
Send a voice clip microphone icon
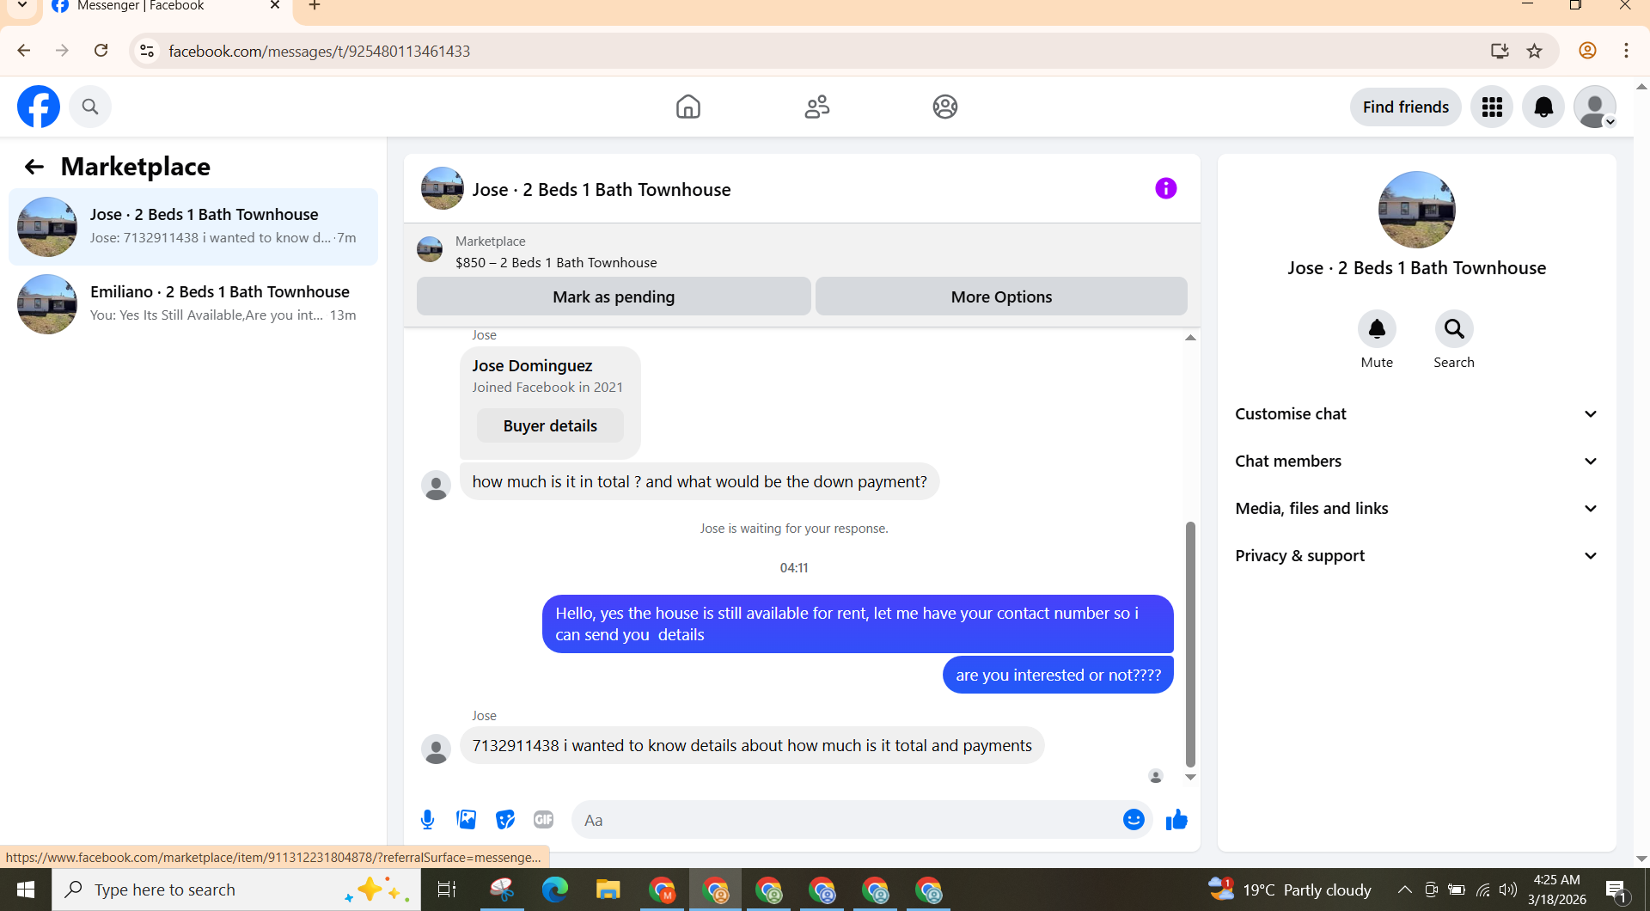428,820
